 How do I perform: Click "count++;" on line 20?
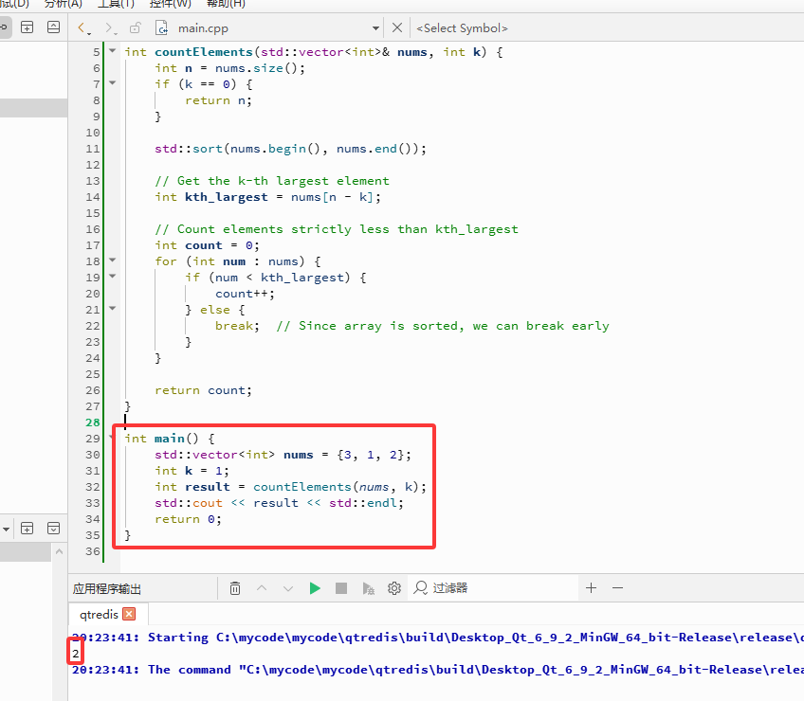coord(245,294)
